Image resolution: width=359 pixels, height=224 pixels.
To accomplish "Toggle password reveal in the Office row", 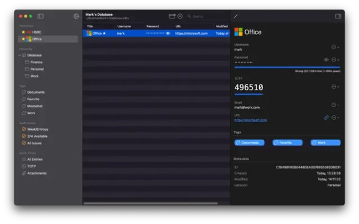I will 168,34.
